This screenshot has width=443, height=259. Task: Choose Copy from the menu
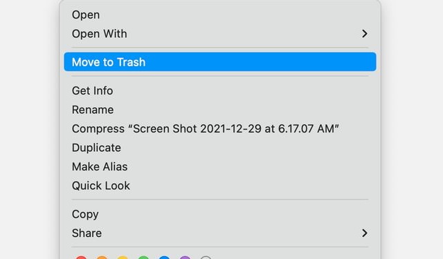coord(220,214)
